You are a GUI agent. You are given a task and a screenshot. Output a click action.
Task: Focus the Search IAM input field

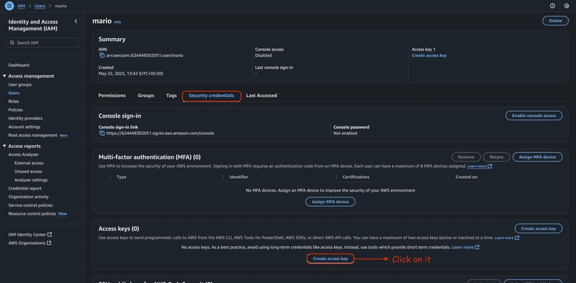[42, 43]
